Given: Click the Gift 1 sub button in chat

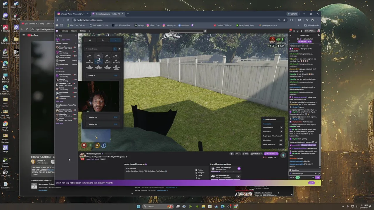Looking at the screenshot, I should [x=305, y=41].
